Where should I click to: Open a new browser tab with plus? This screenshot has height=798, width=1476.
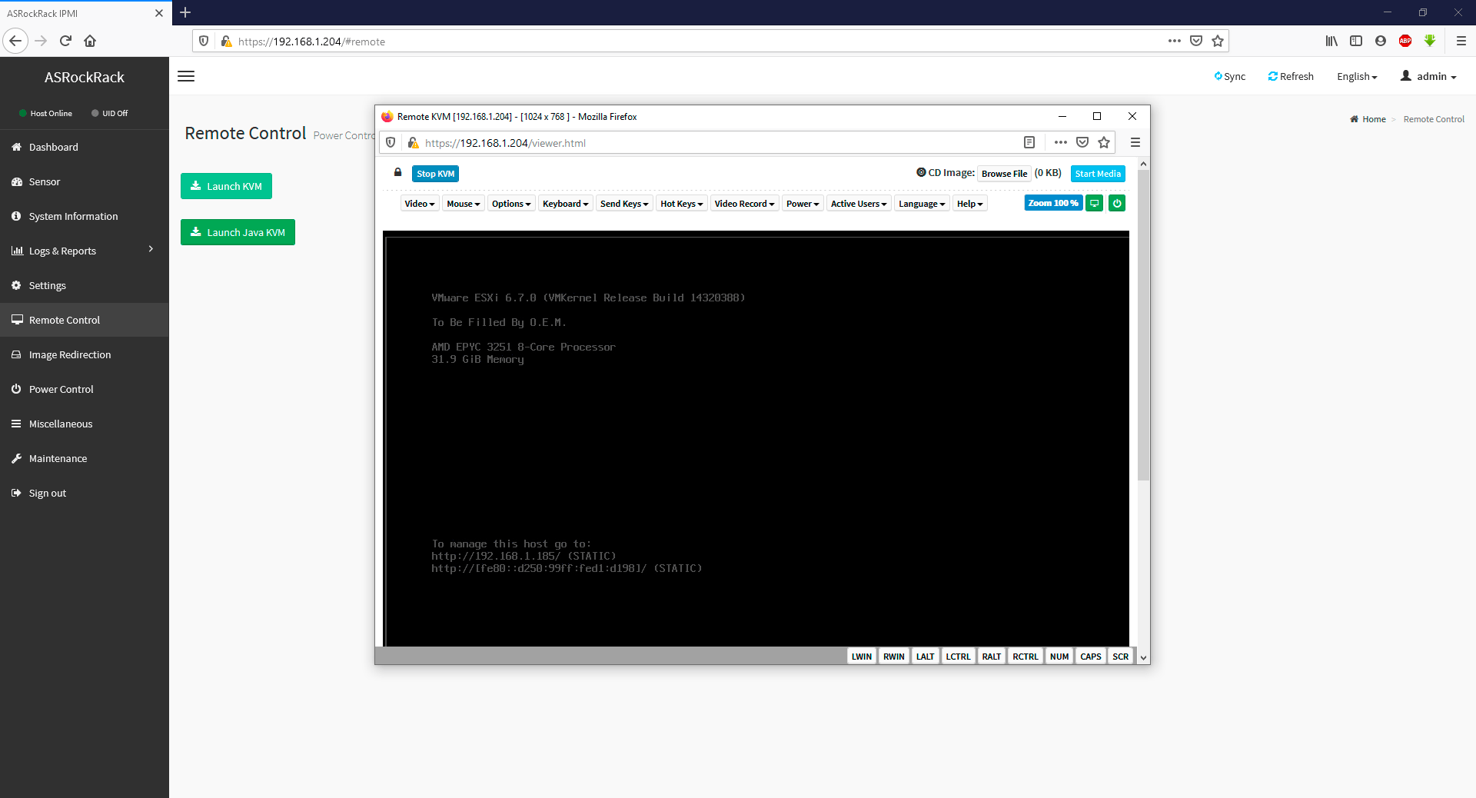pos(185,12)
